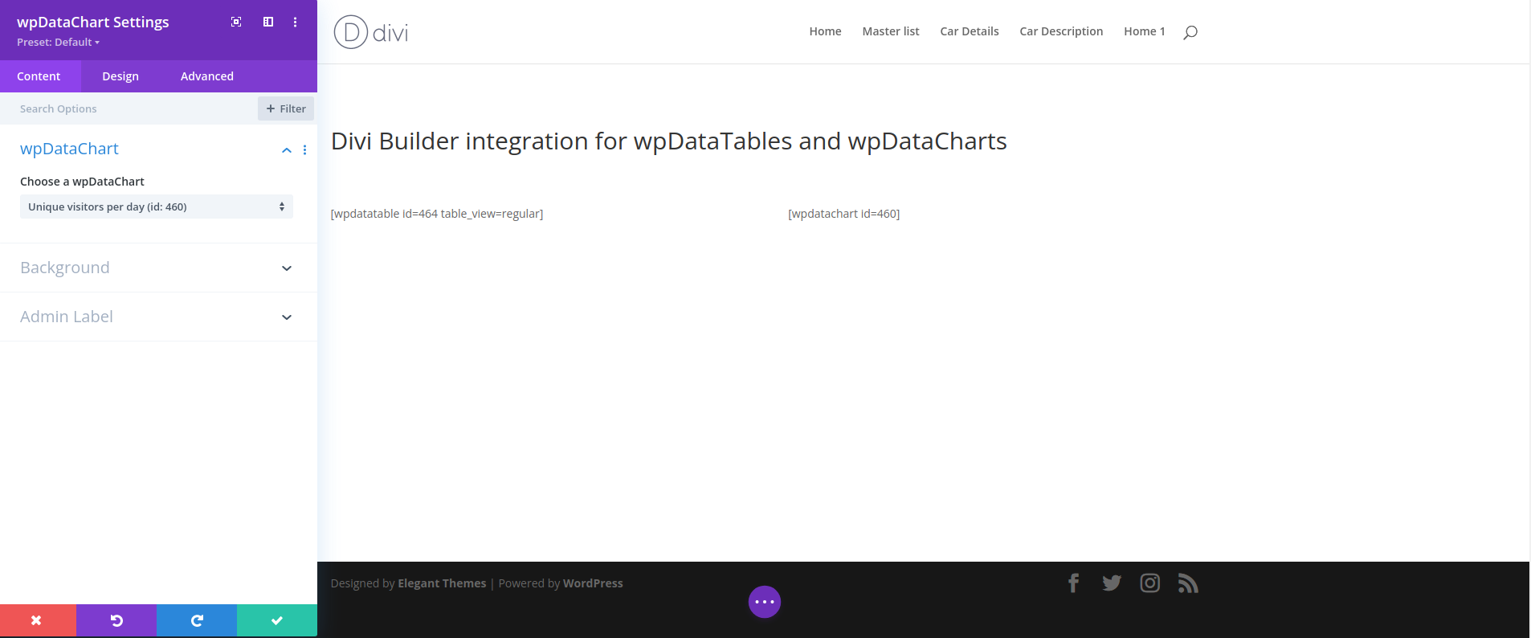Open Twitter footer icon
The width and height of the screenshot is (1531, 638).
coord(1112,583)
